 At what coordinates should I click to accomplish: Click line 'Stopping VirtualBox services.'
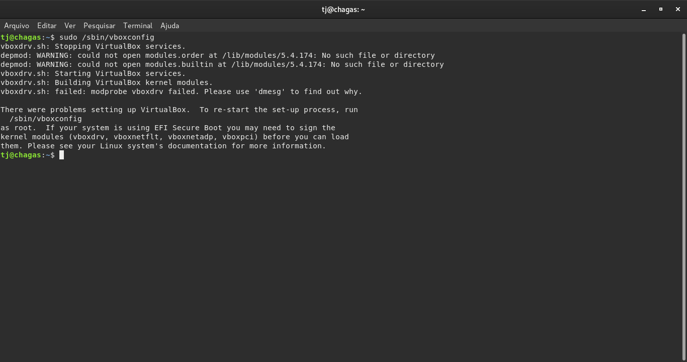pos(93,46)
